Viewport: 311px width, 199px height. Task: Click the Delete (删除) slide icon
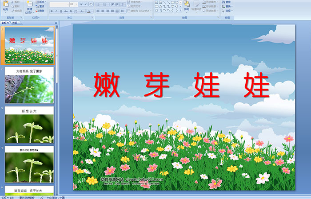click(x=37, y=11)
